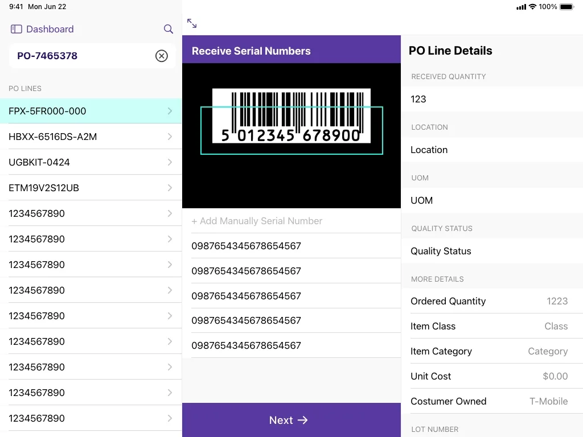Tap the Wi-Fi icon in status bar
Screen dimensions: 583x437
pos(532,7)
